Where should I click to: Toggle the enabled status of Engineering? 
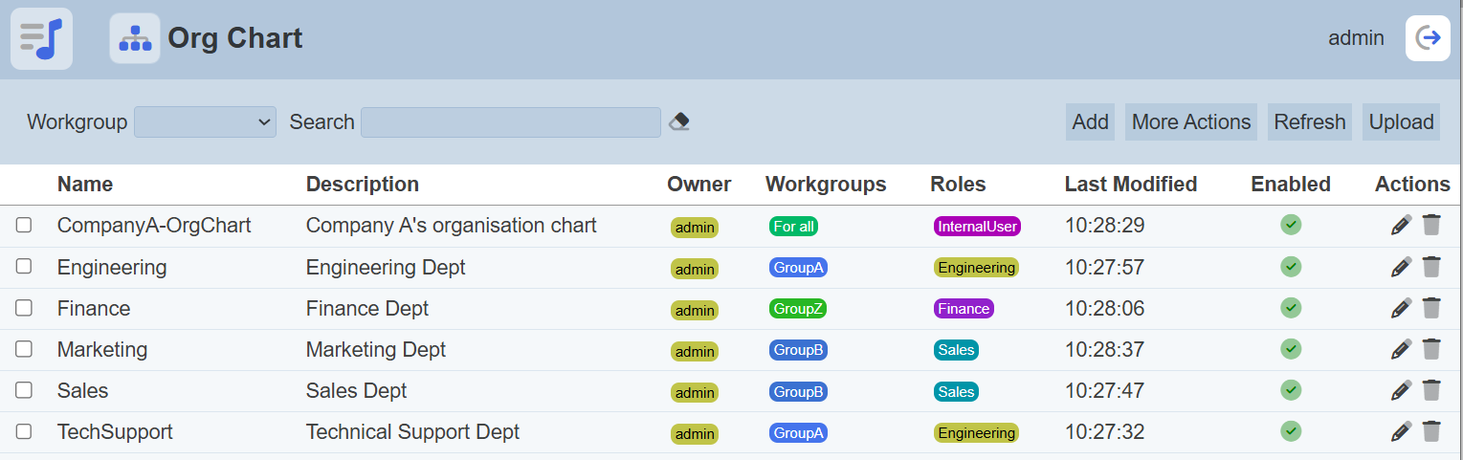pyautogui.click(x=1291, y=266)
